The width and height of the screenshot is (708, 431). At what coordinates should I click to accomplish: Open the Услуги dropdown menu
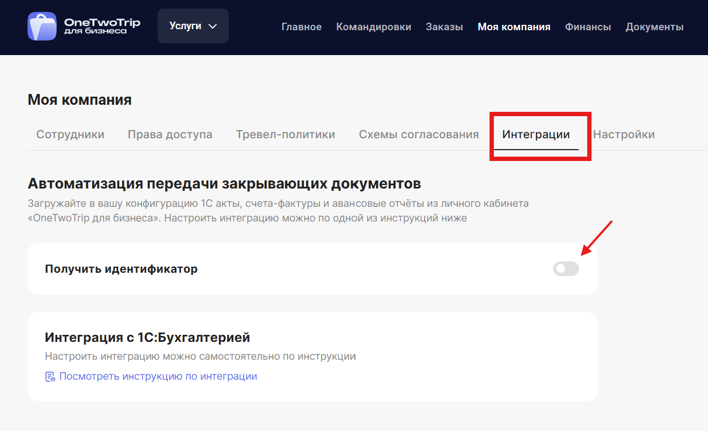coord(193,26)
